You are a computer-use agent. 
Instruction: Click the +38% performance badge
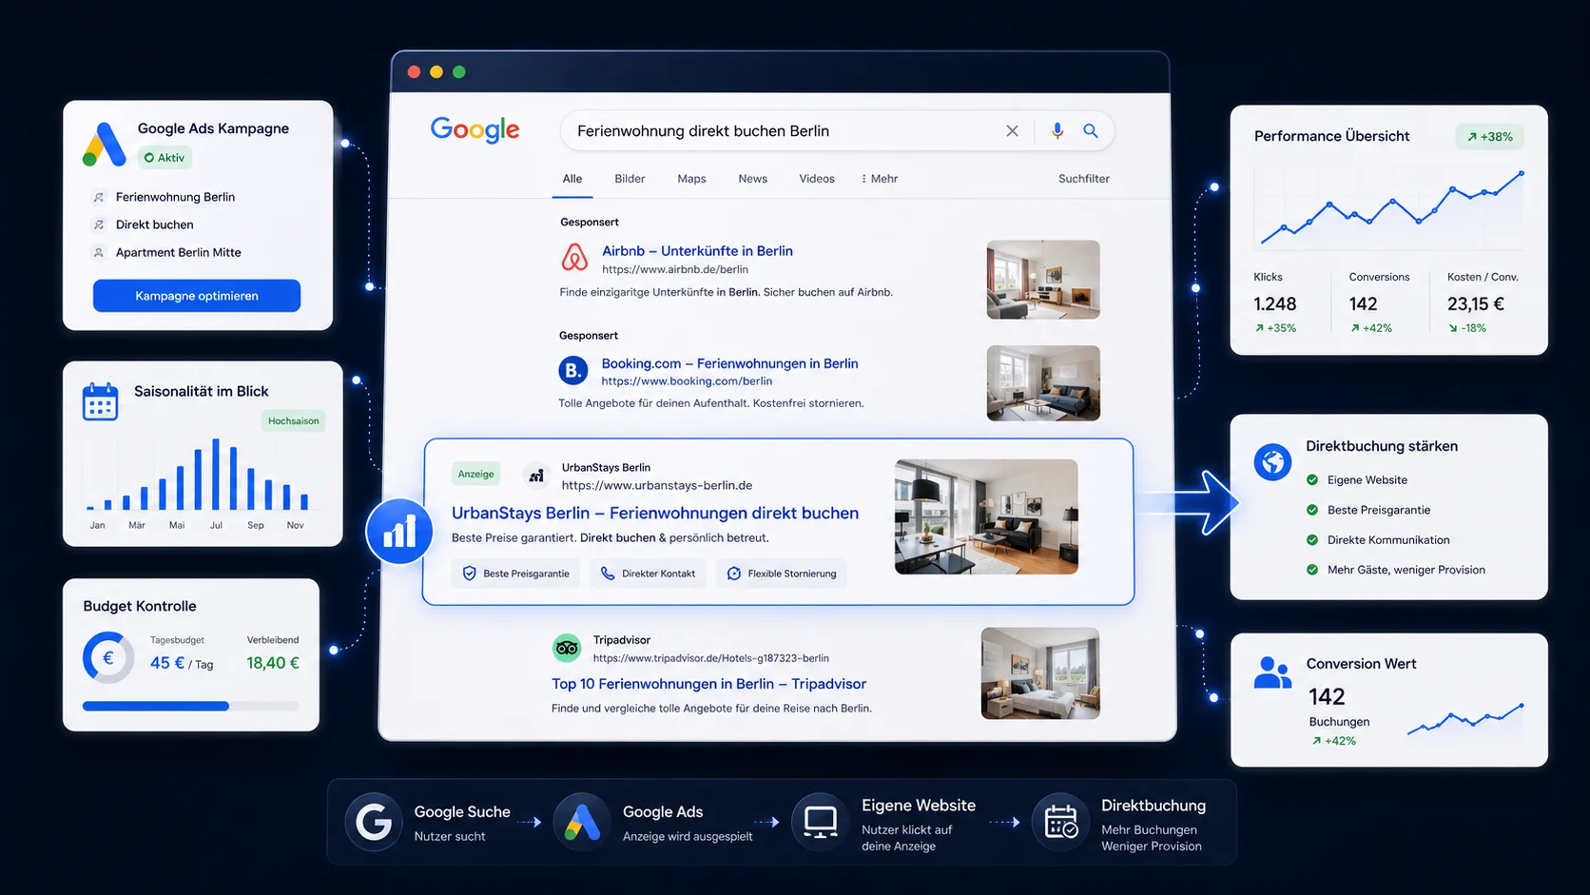pos(1489,137)
